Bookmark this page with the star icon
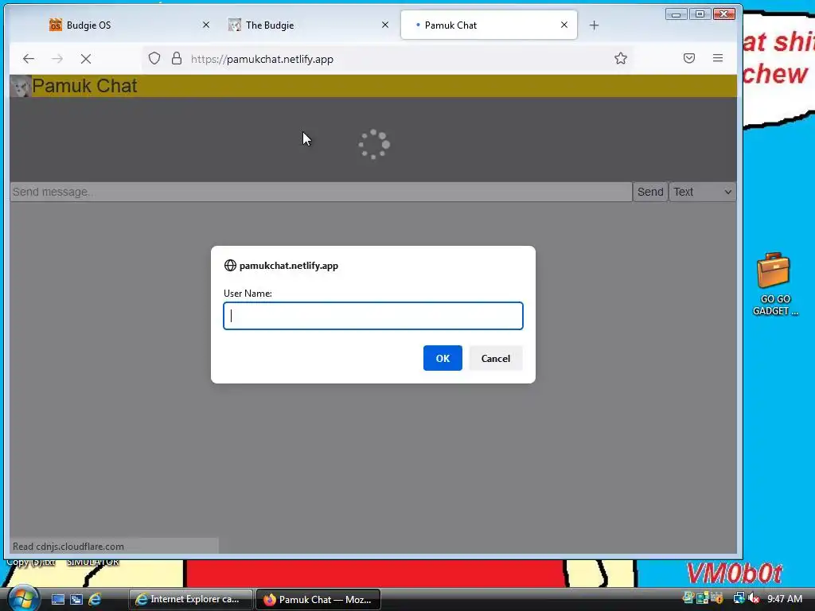 point(621,58)
